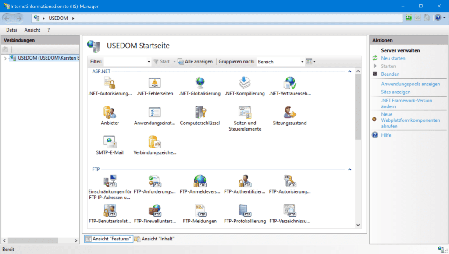The height and width of the screenshot is (254, 449).
Task: Open the ? help menu
Action: point(49,30)
